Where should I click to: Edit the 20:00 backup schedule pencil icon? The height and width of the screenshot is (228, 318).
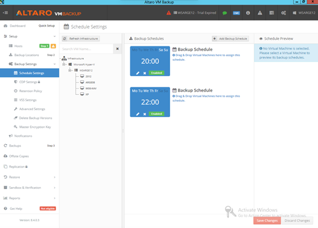click(x=138, y=73)
